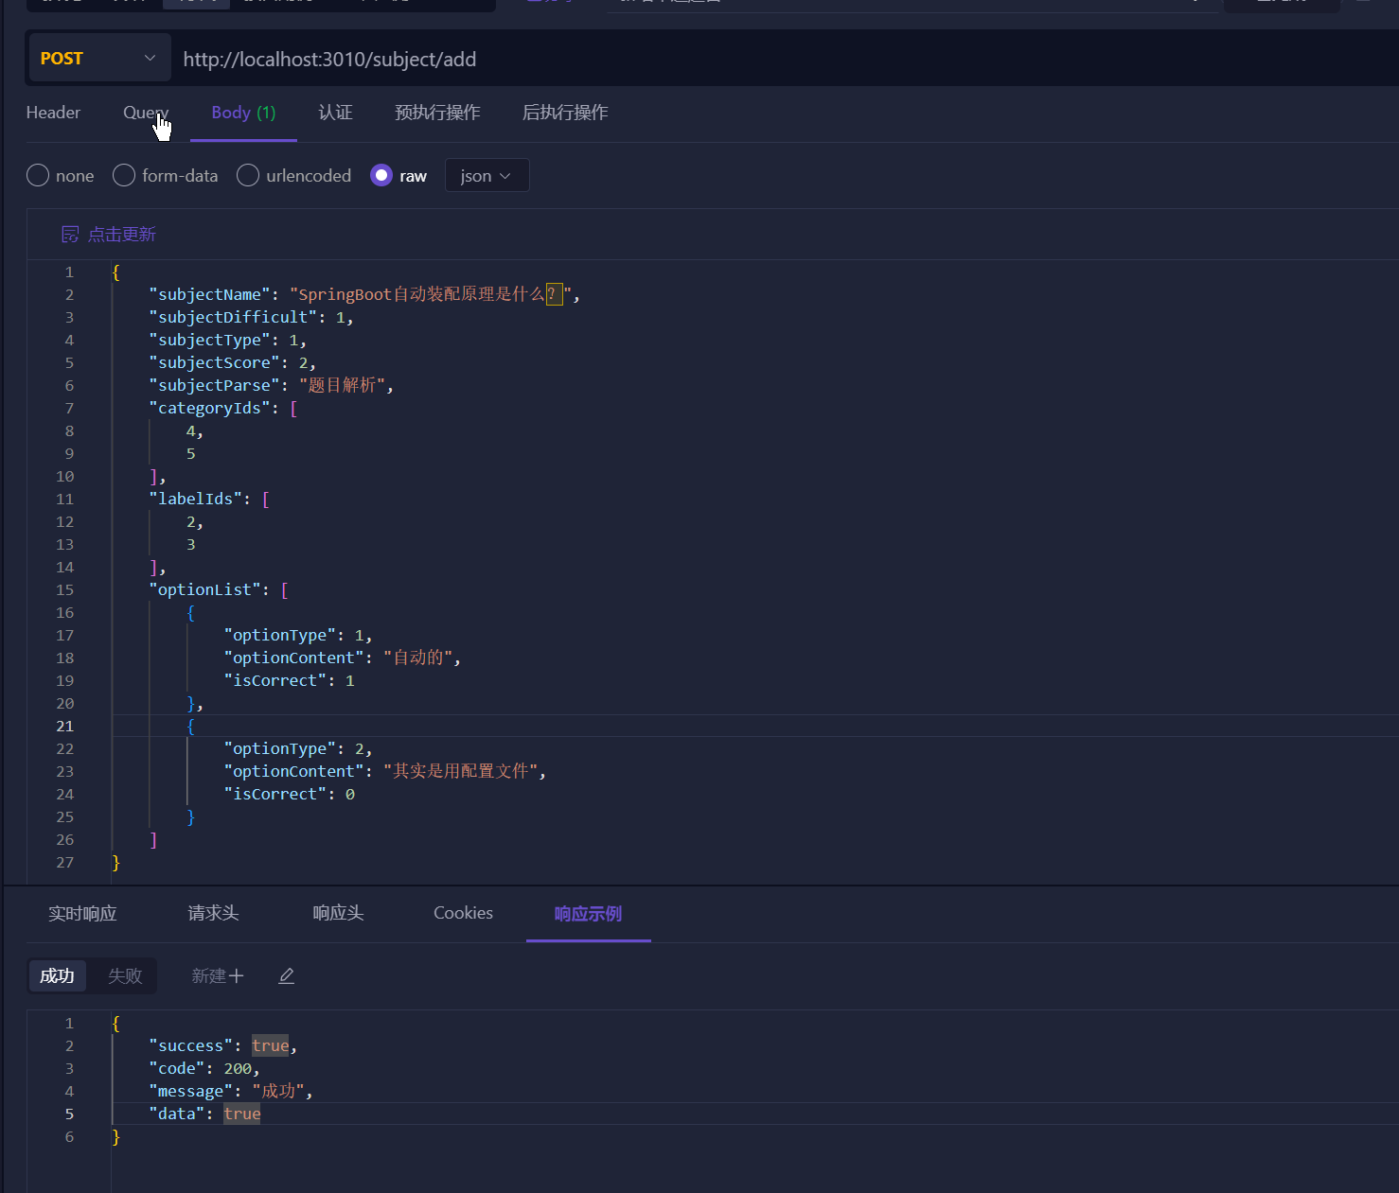Click the "optionList" key
The image size is (1399, 1193).
point(204,589)
